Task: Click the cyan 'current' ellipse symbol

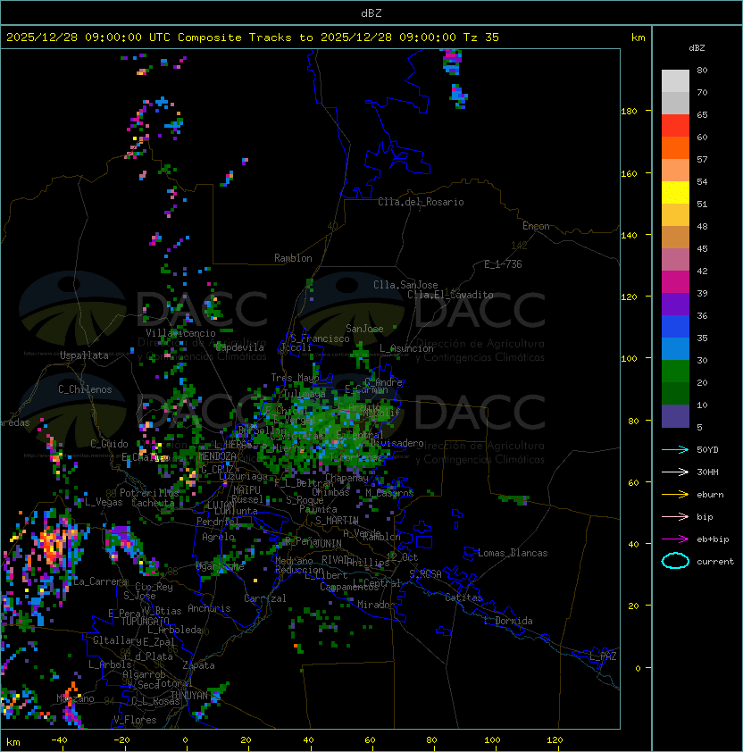Action: click(x=675, y=561)
